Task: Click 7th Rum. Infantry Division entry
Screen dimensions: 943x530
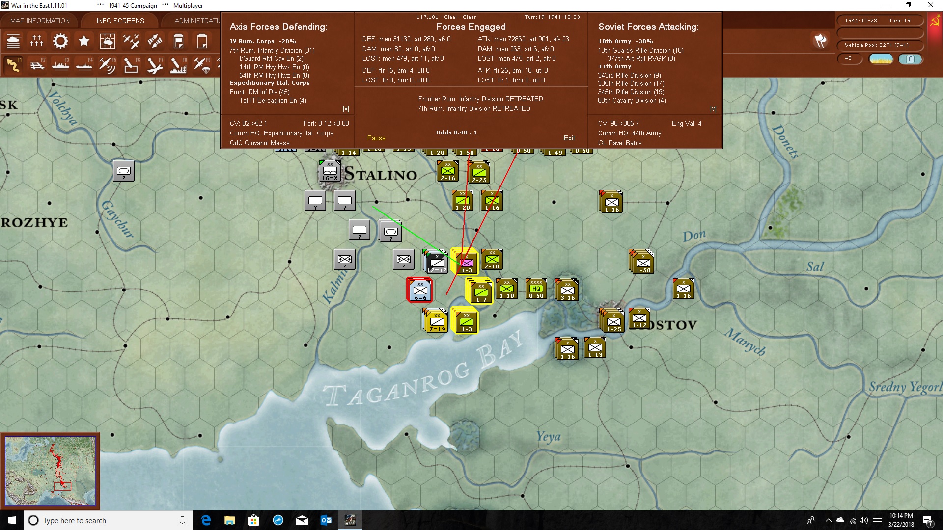Action: 272,50
